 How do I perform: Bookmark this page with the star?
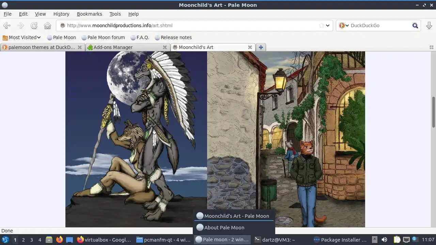click(321, 26)
